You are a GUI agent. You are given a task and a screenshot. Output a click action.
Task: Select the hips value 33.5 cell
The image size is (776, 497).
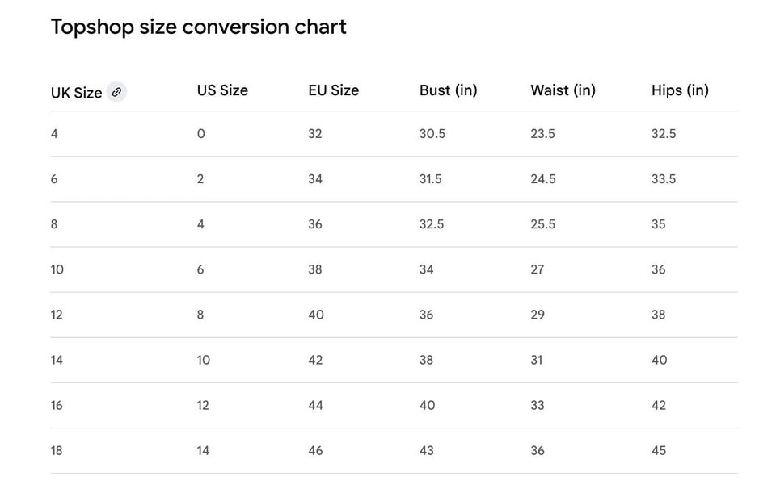(x=664, y=179)
